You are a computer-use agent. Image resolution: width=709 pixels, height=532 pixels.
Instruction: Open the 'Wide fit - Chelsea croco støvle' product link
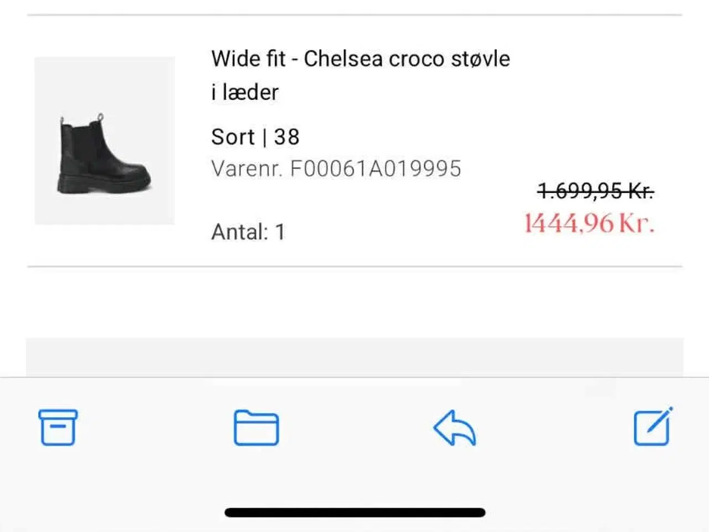click(360, 59)
